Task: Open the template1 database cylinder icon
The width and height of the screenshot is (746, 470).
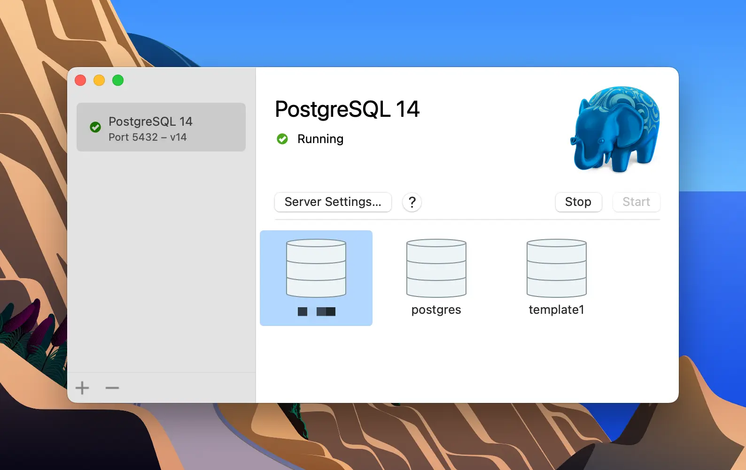Action: click(x=556, y=268)
